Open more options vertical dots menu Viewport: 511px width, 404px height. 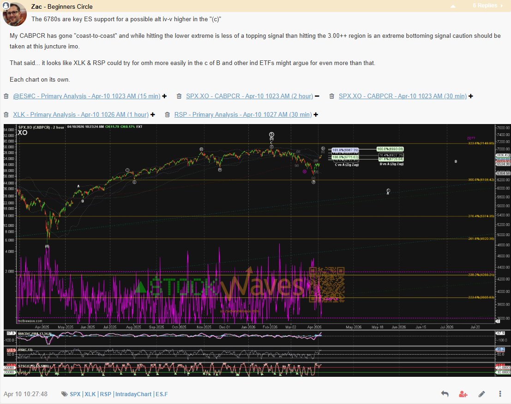500,394
